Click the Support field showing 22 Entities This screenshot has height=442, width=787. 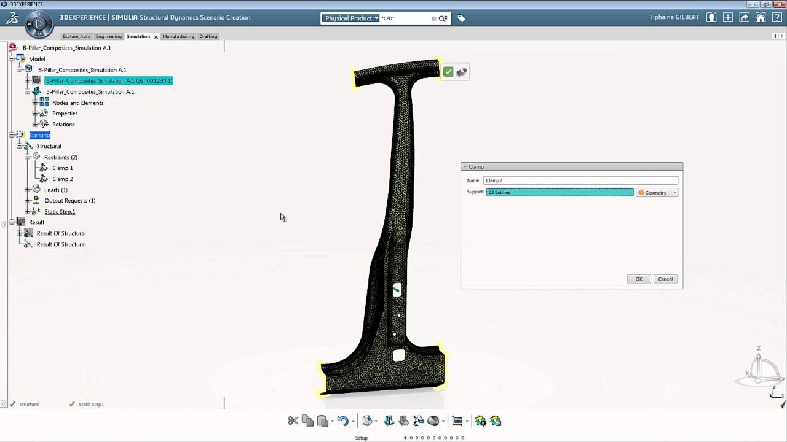[x=560, y=193]
